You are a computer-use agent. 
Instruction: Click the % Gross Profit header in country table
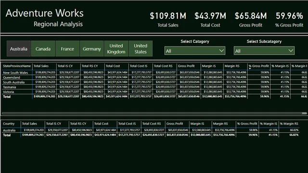click(247, 124)
